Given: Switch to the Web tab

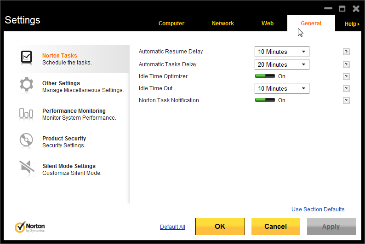Looking at the screenshot, I should tap(268, 23).
